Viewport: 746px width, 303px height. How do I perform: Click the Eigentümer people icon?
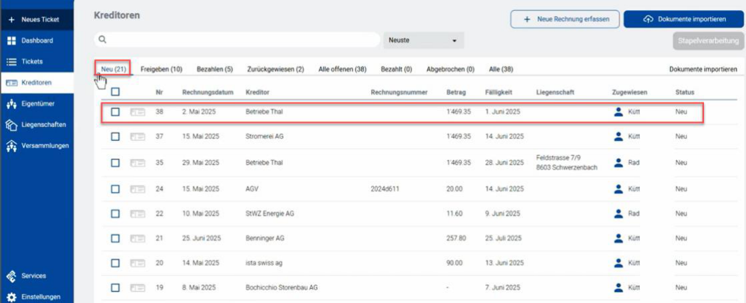tap(11, 104)
